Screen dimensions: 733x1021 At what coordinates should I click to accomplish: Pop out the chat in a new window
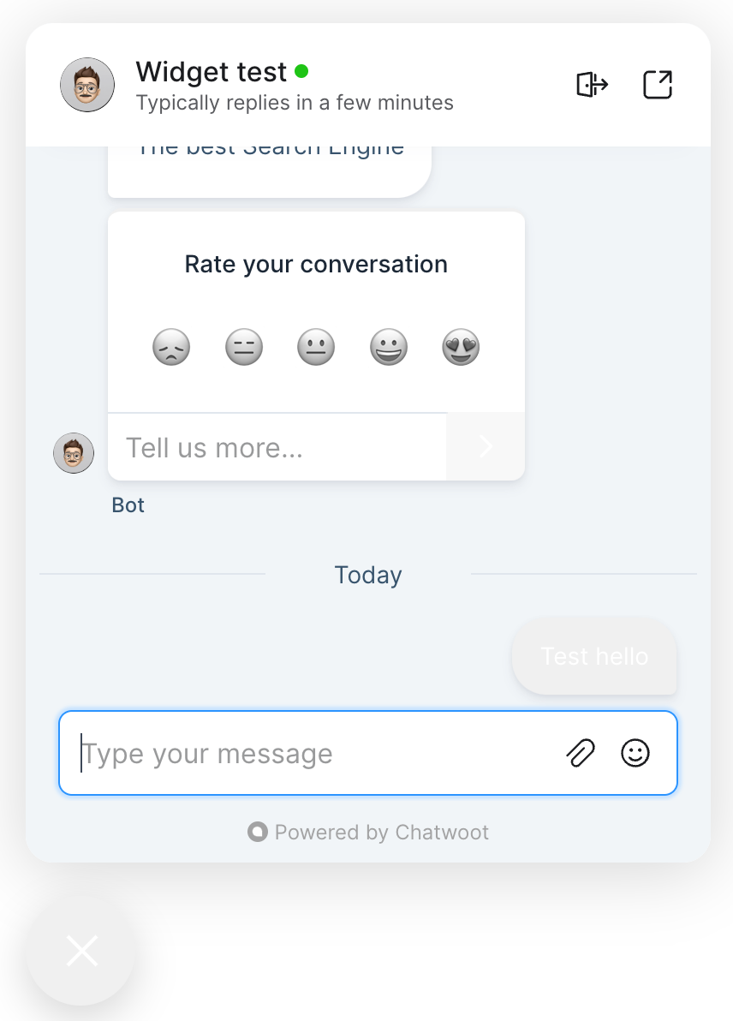tap(658, 85)
